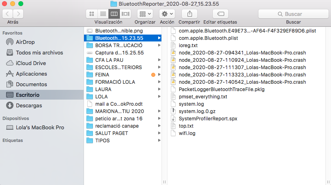The height and width of the screenshot is (185, 331).
Task: Open the SALUT PAGET folder
Action: tap(123, 133)
